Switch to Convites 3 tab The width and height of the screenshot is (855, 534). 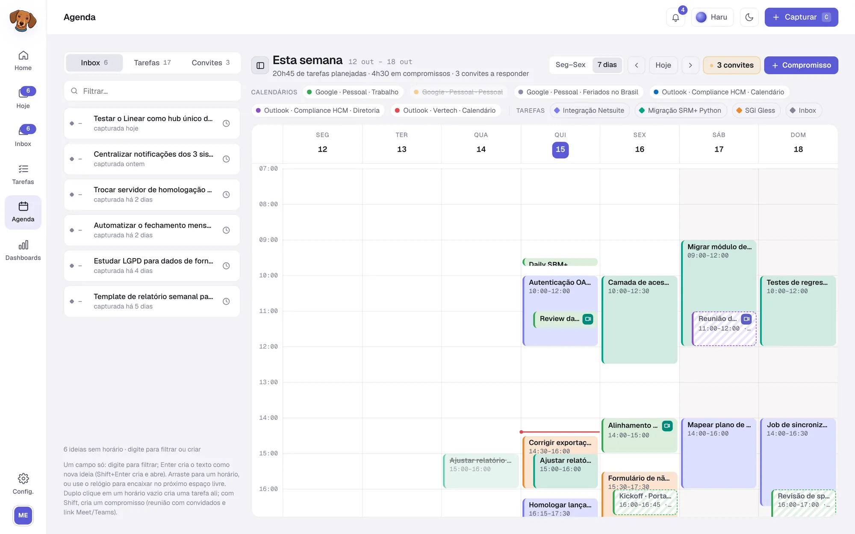click(210, 63)
